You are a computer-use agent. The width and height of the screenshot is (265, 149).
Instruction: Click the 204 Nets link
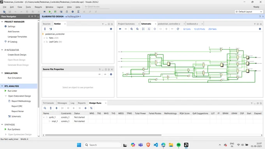click(212, 29)
